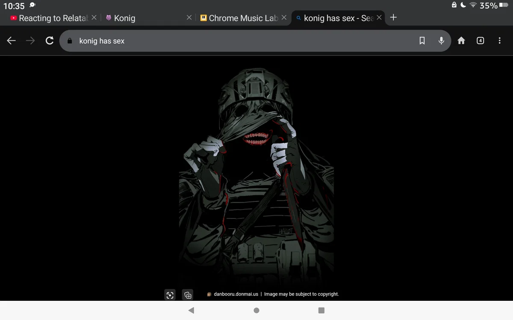
Task: Switch to the Chrome Music Lab tab
Action: pos(239,18)
